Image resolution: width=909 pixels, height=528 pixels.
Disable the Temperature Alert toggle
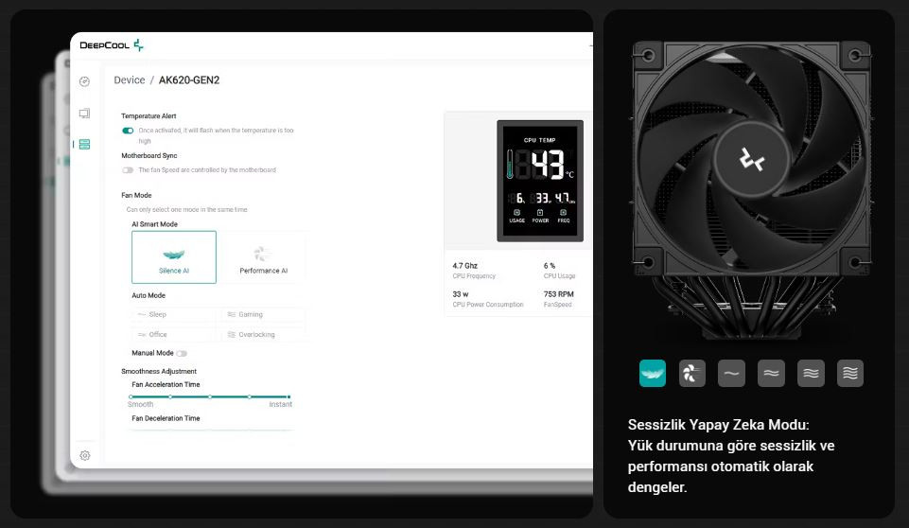pos(128,131)
